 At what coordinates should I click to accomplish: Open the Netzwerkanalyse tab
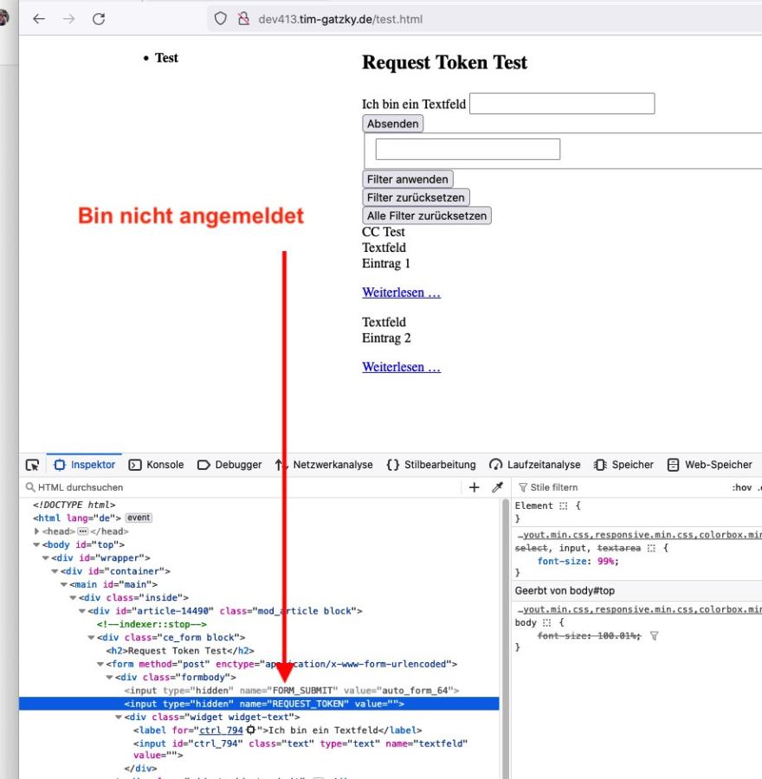tap(324, 465)
